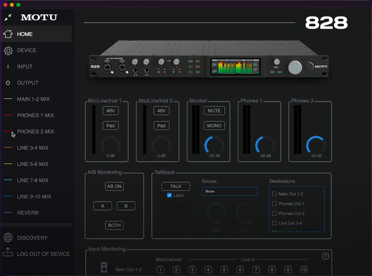Click the Talkback Dim knob

246,211
